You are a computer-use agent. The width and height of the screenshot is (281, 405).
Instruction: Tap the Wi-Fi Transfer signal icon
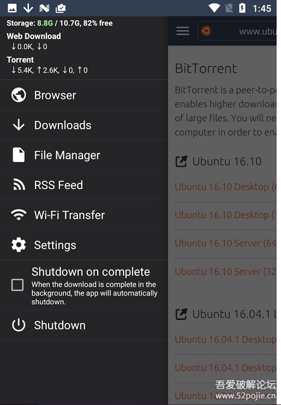[19, 215]
